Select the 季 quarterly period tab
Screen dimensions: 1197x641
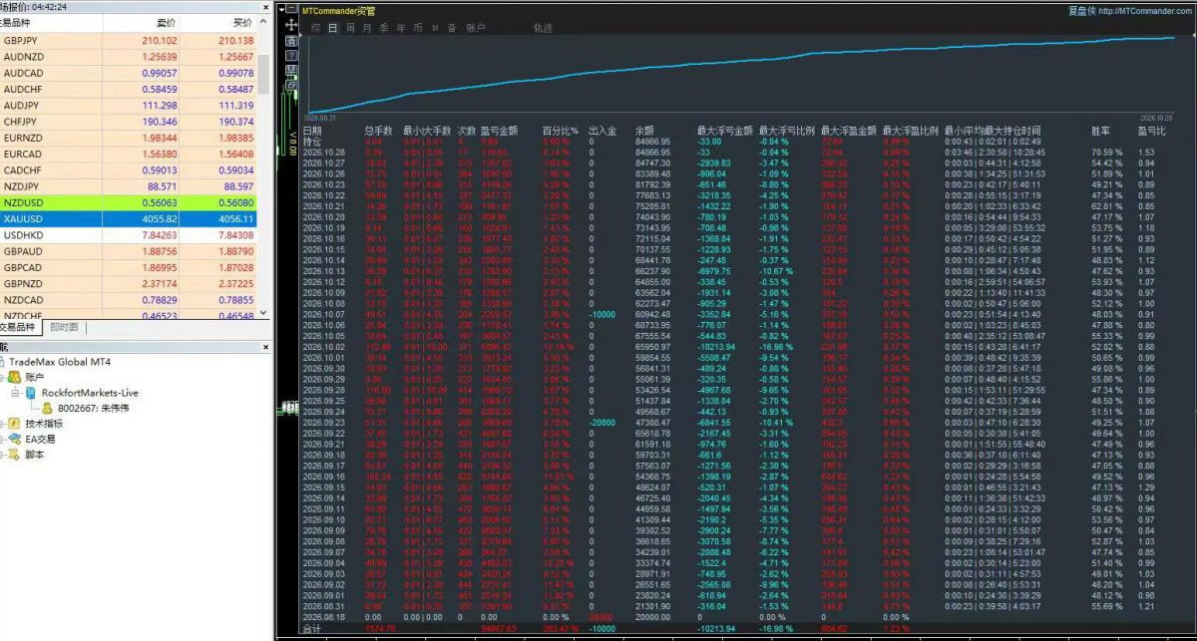[x=384, y=28]
